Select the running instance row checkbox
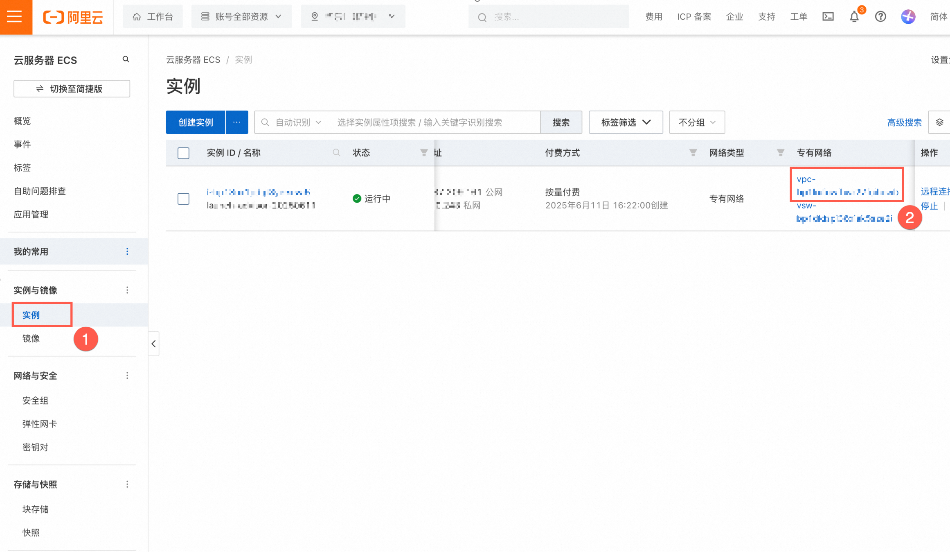This screenshot has width=950, height=552. [x=183, y=199]
